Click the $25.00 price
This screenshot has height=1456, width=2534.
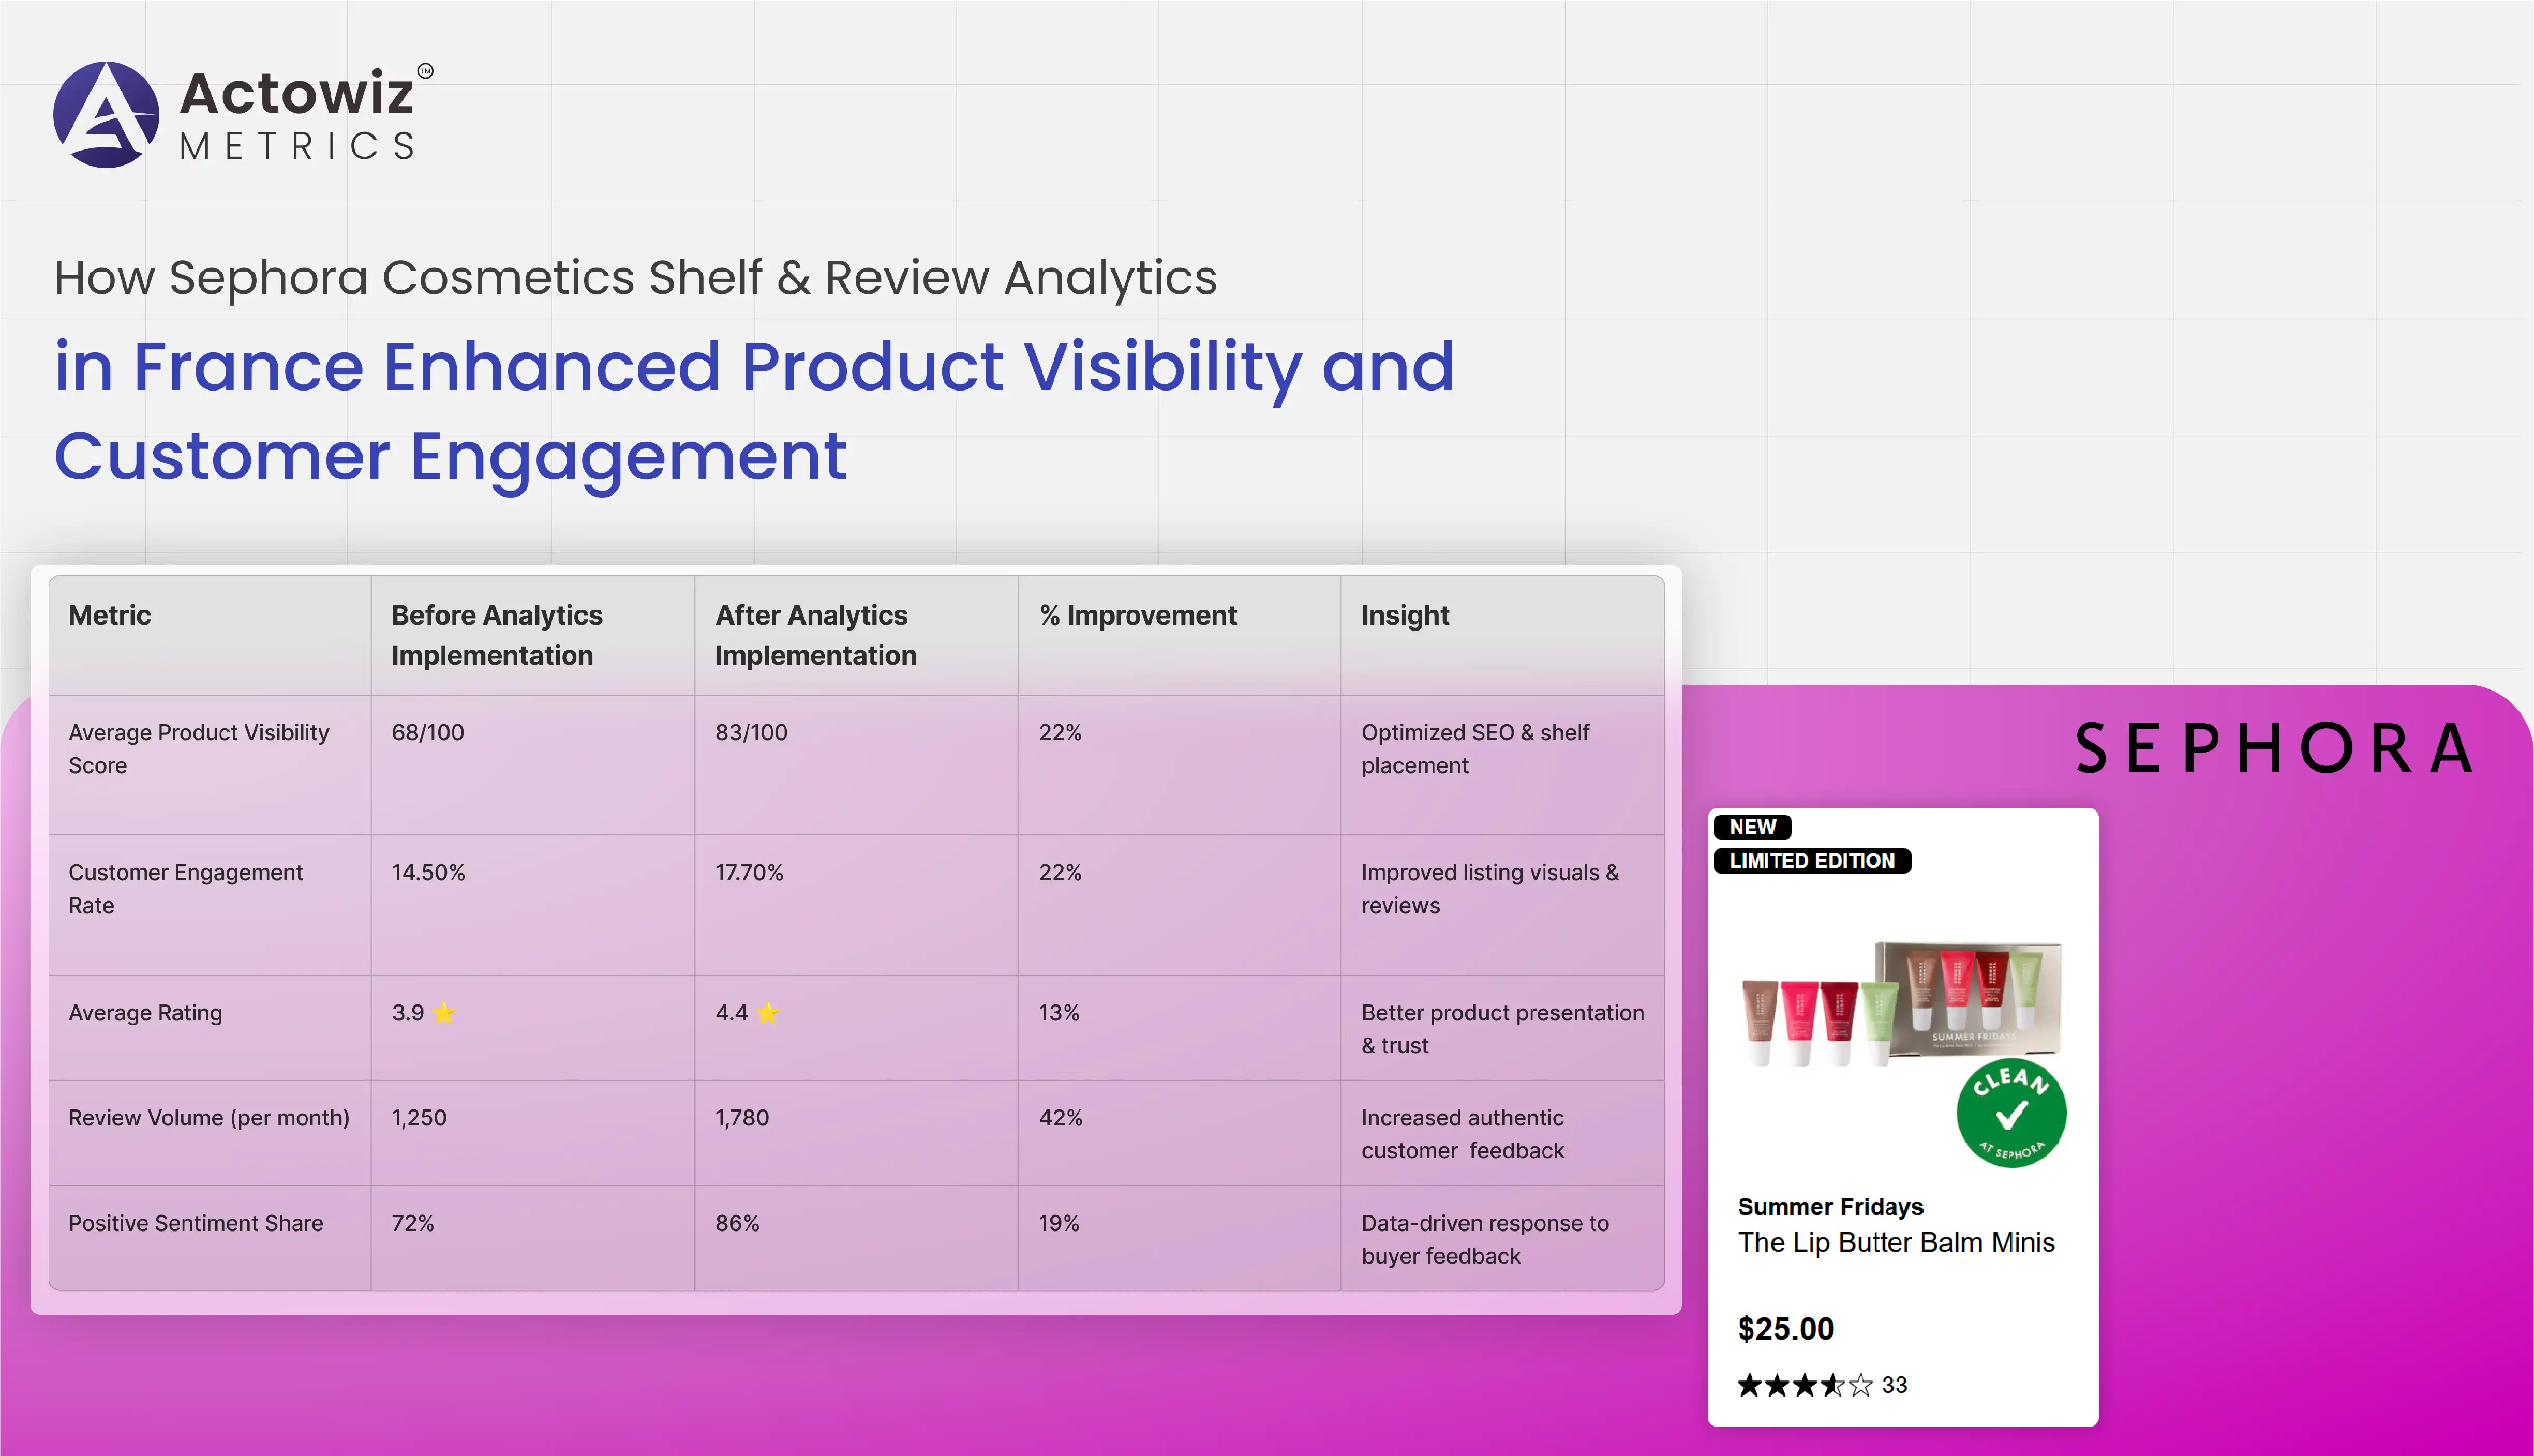click(1785, 1328)
